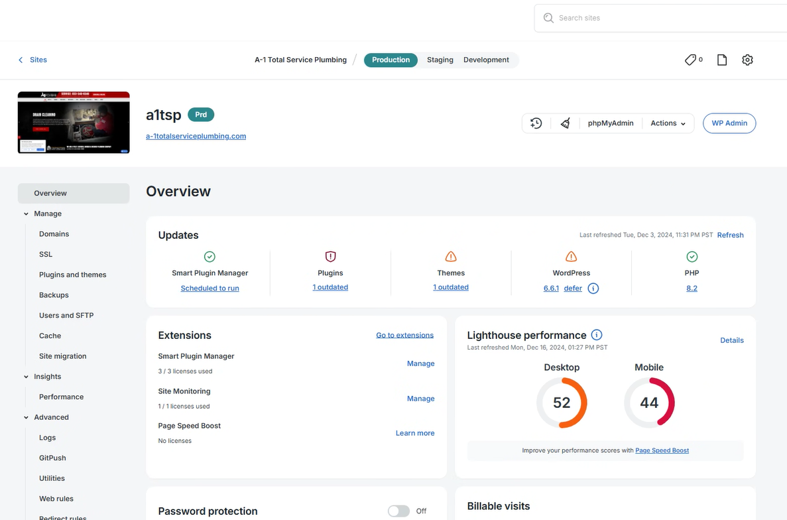Click the Desktop score 52 gauge
The image size is (787, 520).
(x=562, y=403)
